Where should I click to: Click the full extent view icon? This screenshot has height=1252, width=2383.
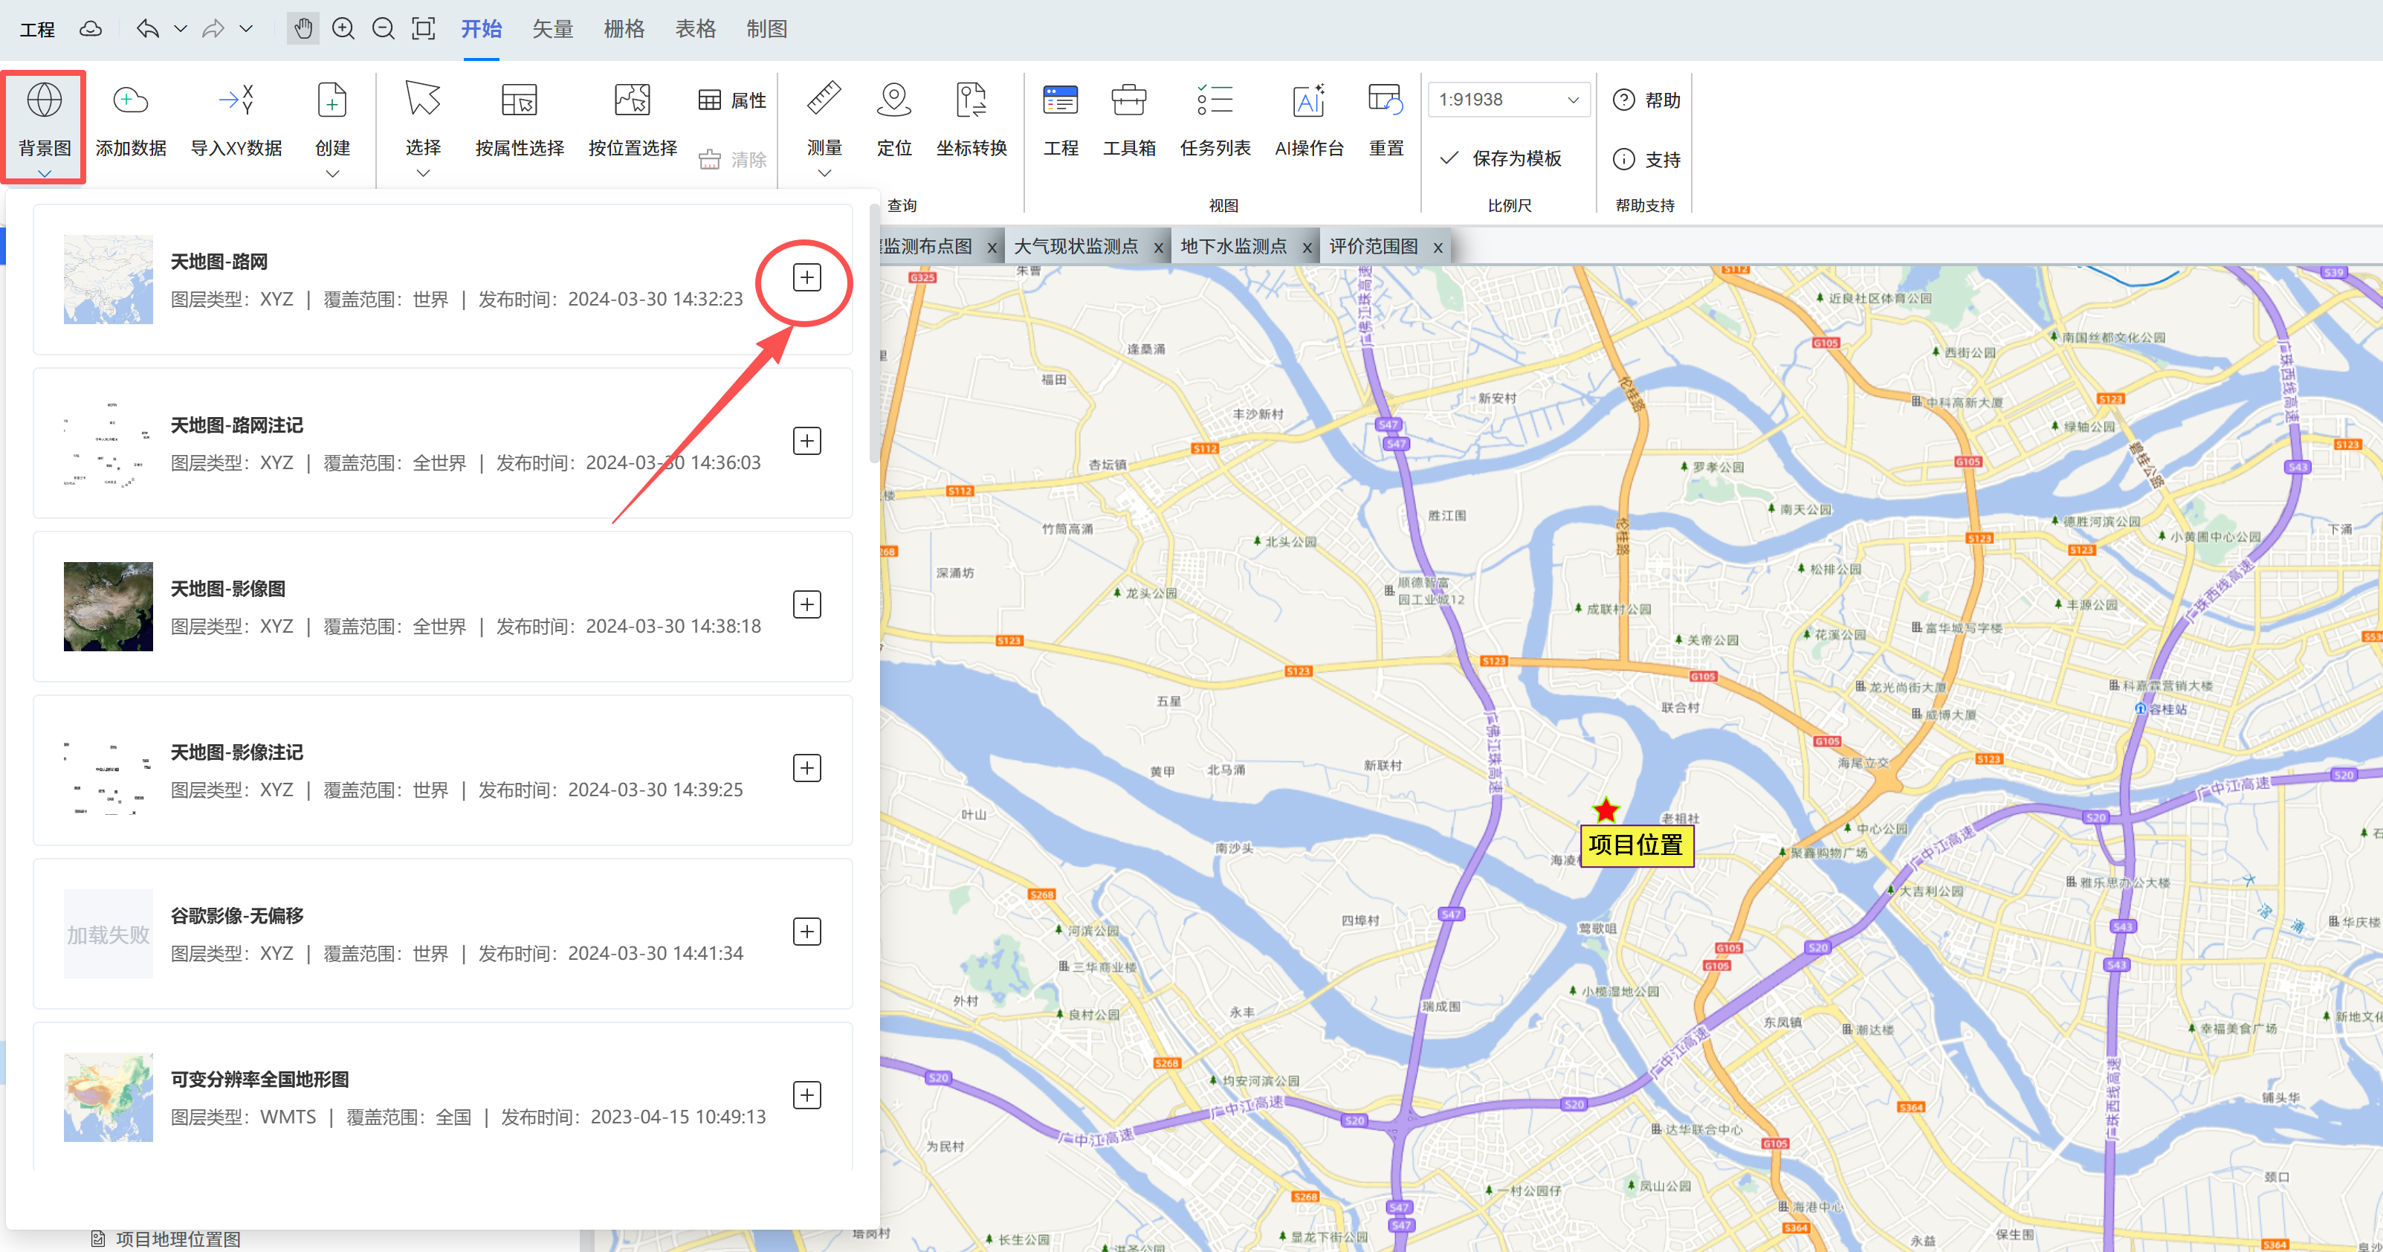point(424,29)
